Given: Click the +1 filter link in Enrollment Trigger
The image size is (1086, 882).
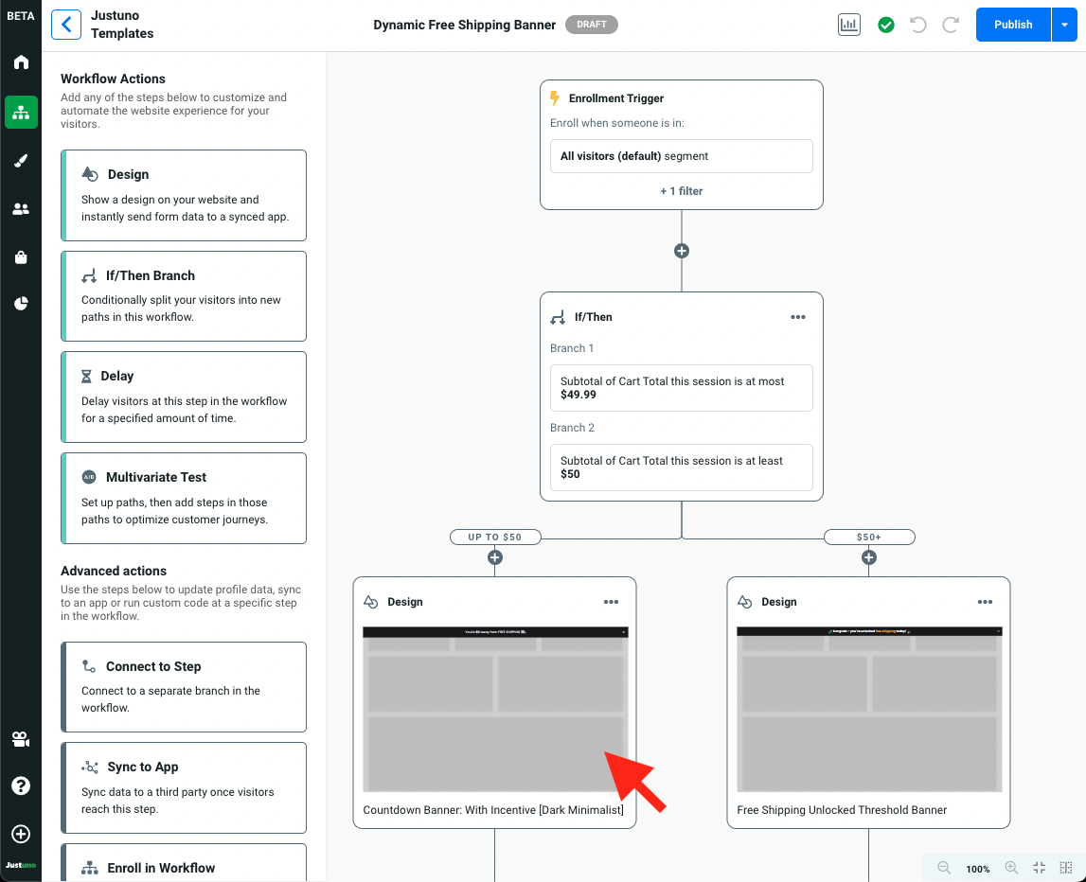Looking at the screenshot, I should coord(681,191).
